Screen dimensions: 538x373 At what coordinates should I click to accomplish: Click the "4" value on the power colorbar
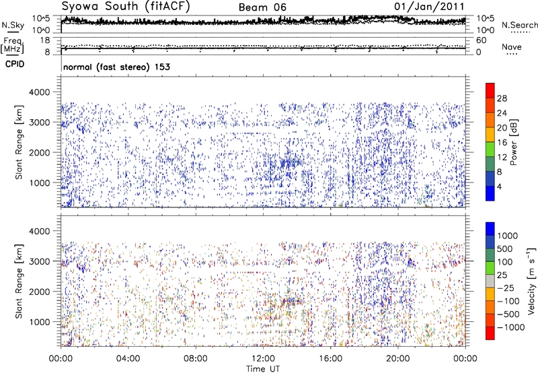point(499,186)
